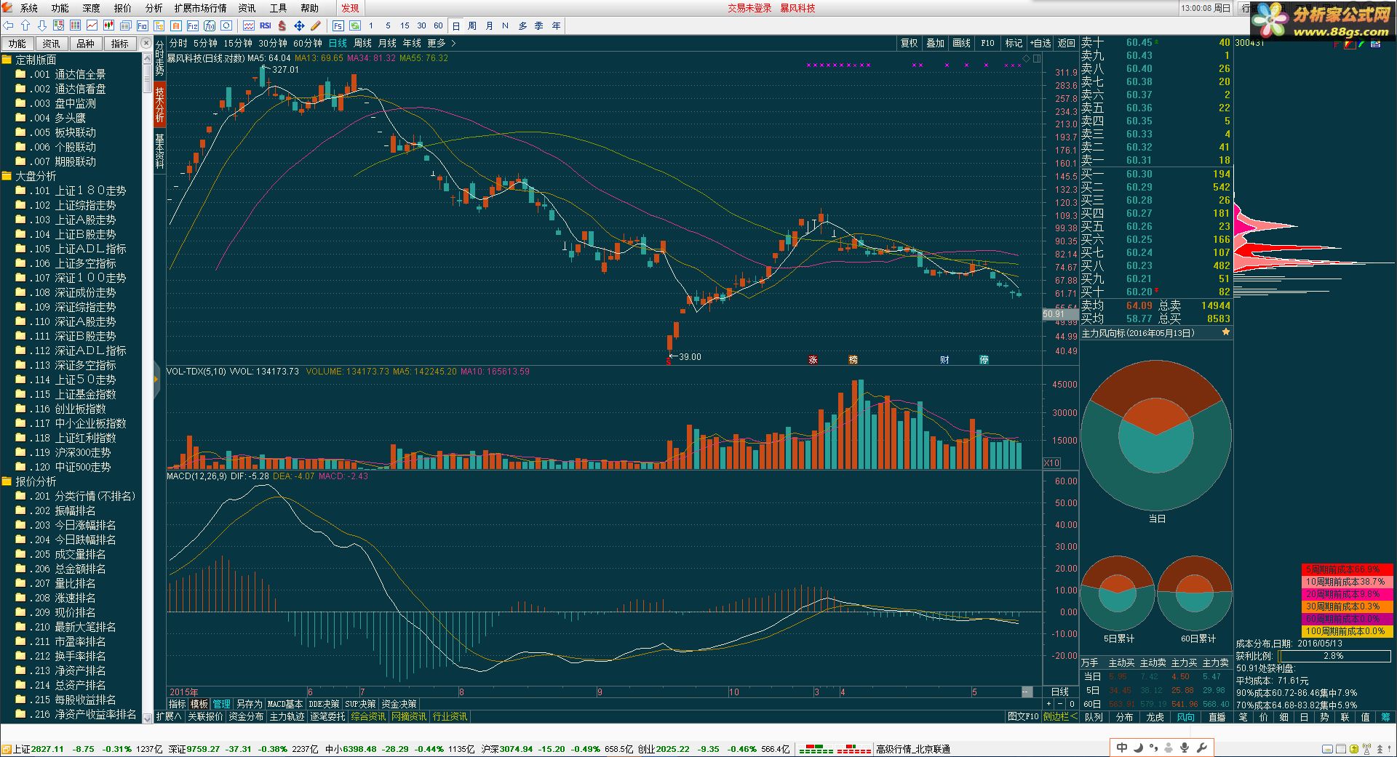
Task: Click the yellow 100周期前成本 legend swatch
Action: [1348, 631]
